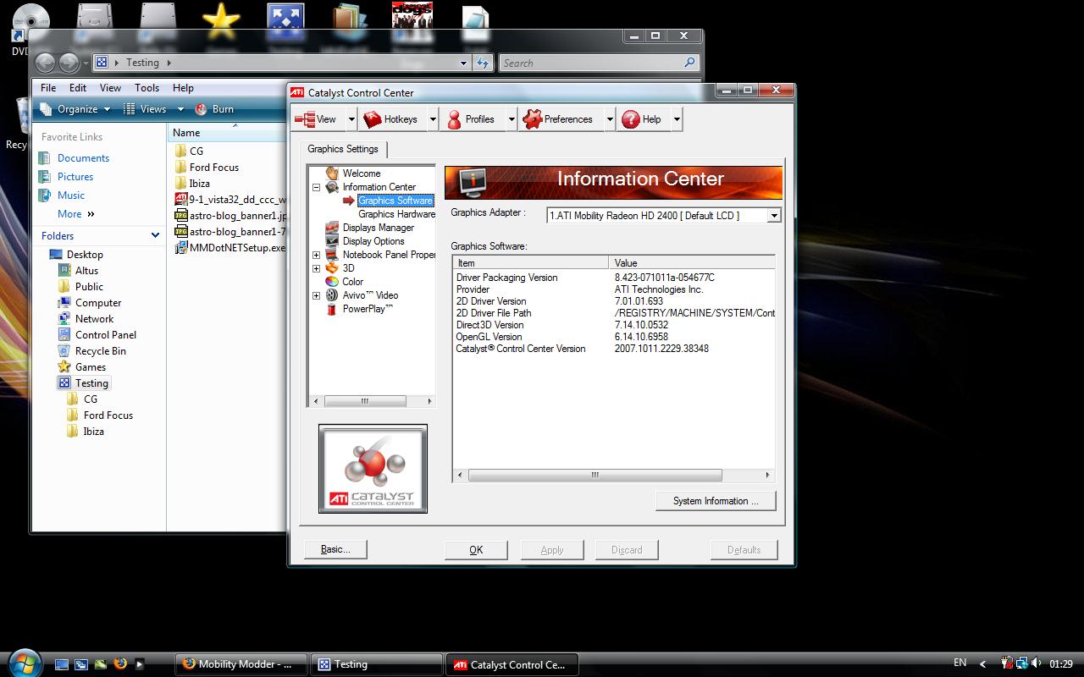This screenshot has height=677, width=1084.
Task: Expand the Avivo Video tree node
Action: tap(317, 295)
